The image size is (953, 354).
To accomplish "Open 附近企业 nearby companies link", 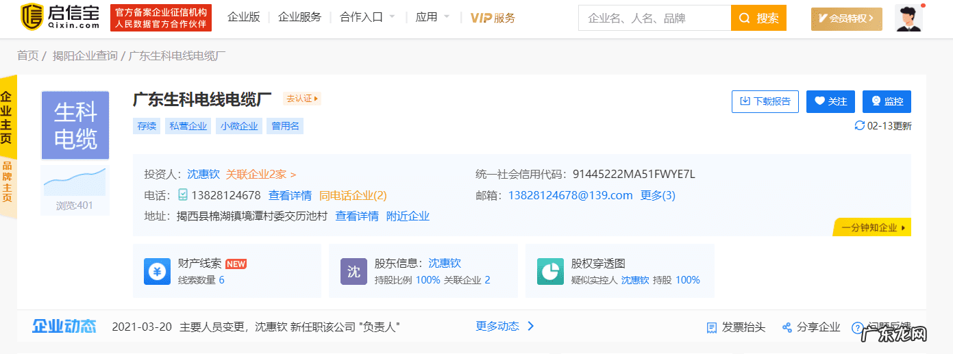I will 408,216.
